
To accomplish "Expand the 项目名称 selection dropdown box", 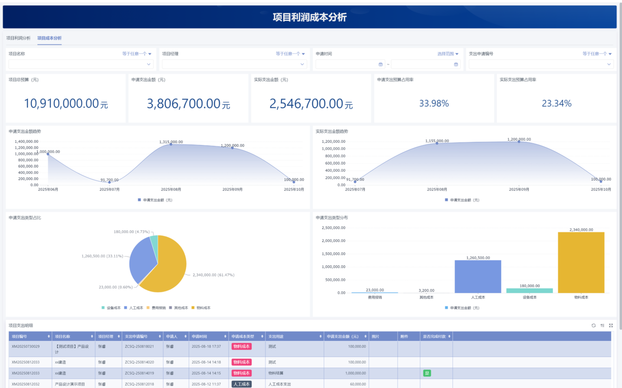I will (81, 64).
